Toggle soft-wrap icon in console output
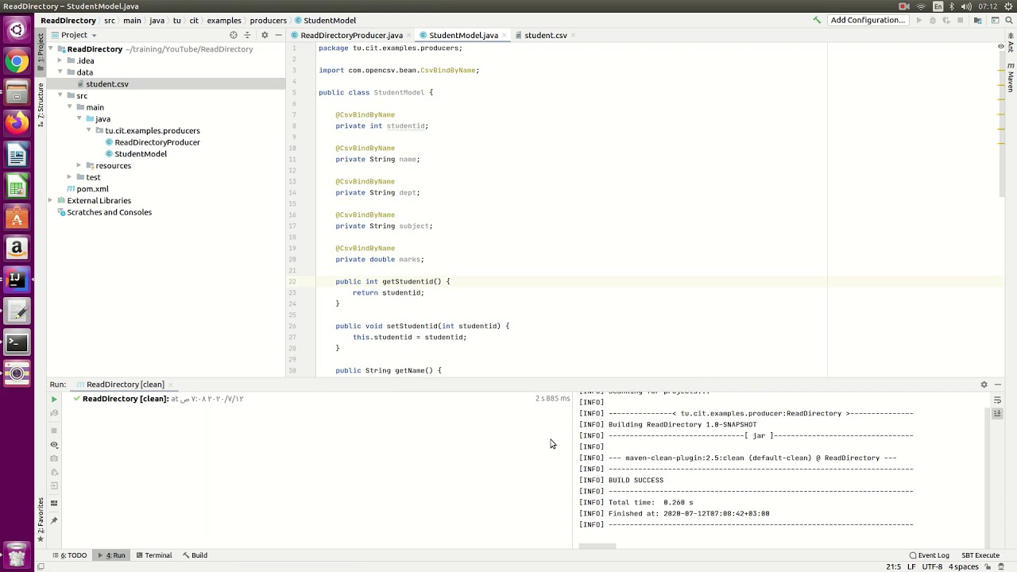The width and height of the screenshot is (1017, 572). pos(997,400)
